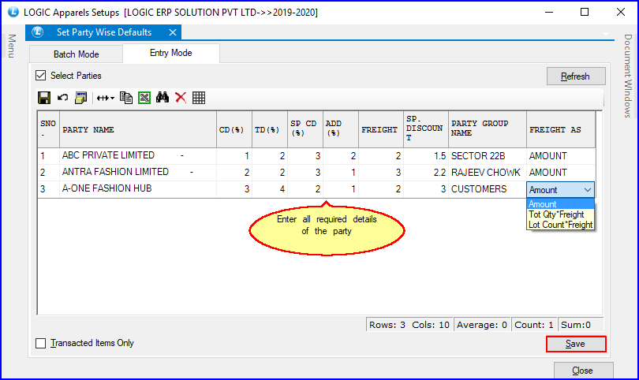Click the floppy disk save icon in toolbar
Viewport: 639px width, 380px height.
(x=44, y=98)
